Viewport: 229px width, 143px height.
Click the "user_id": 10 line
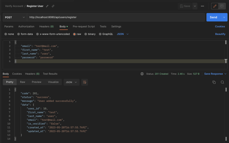point(37,109)
